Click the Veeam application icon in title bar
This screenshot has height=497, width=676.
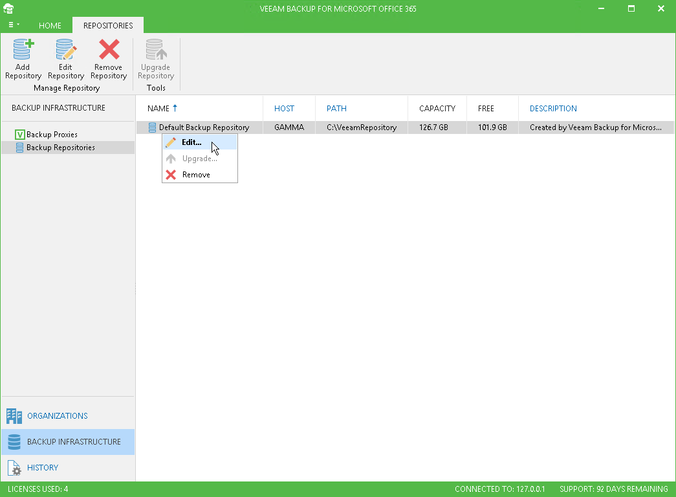pos(8,8)
